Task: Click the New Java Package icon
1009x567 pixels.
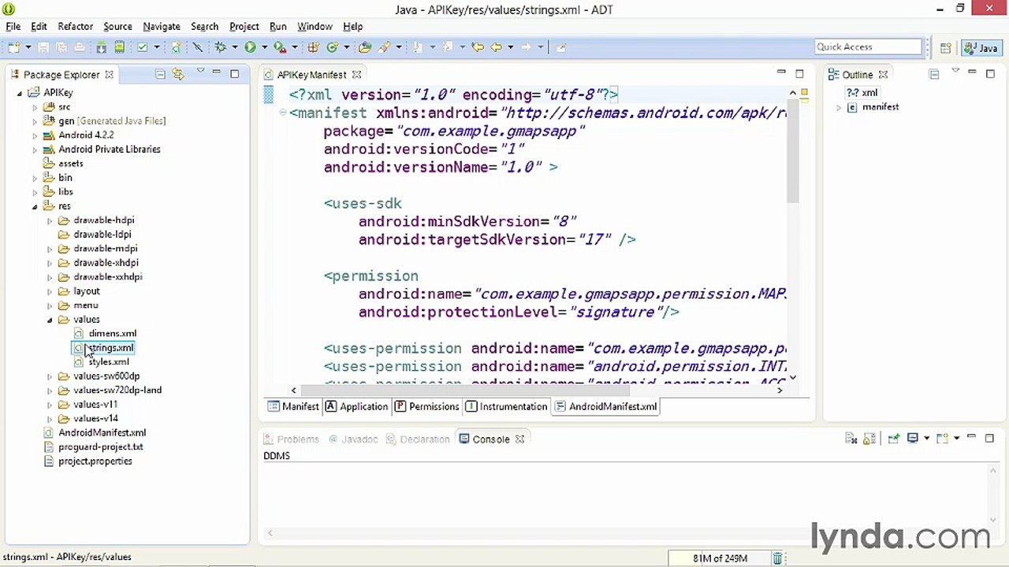Action: [313, 47]
